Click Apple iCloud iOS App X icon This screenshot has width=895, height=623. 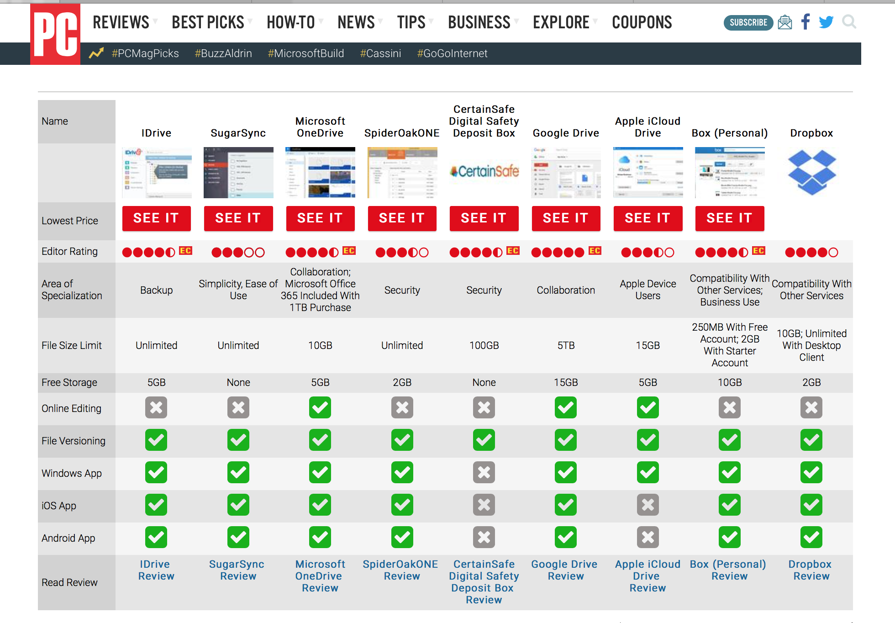[648, 505]
